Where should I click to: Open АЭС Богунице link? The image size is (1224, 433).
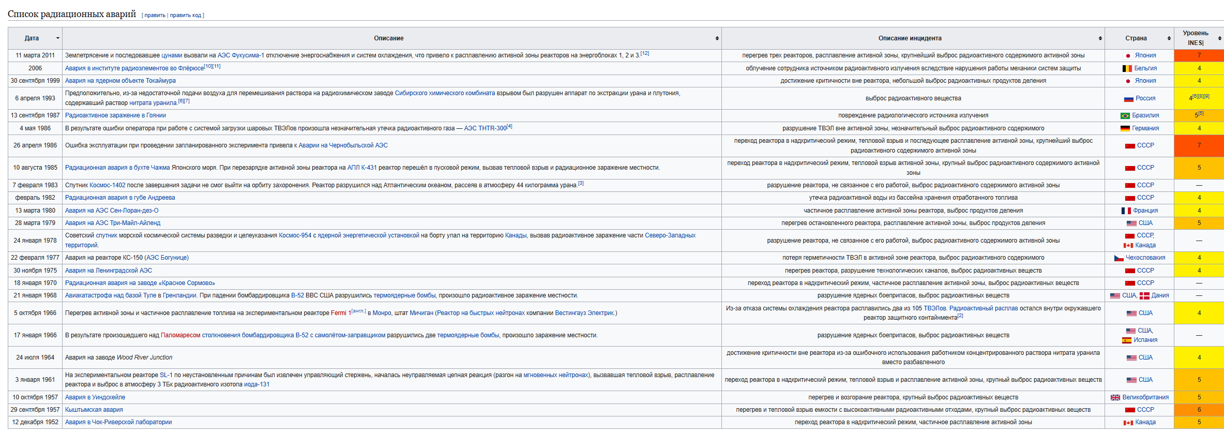pos(167,258)
